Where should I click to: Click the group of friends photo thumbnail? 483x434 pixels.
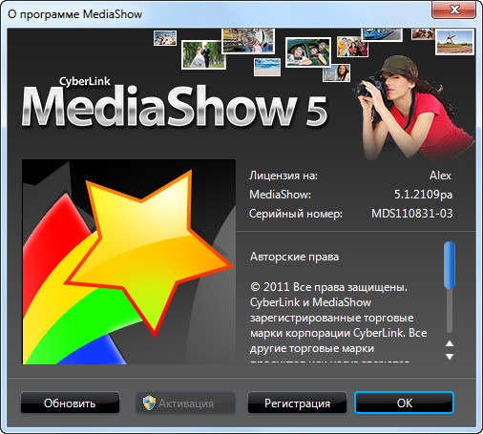(x=352, y=47)
